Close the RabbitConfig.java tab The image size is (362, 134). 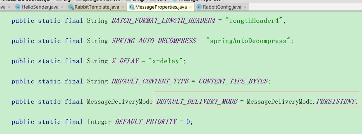245,7
